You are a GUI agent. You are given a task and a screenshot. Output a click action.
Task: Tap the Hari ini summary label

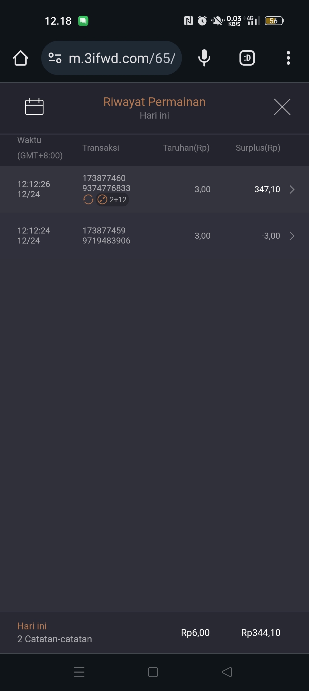click(x=32, y=626)
